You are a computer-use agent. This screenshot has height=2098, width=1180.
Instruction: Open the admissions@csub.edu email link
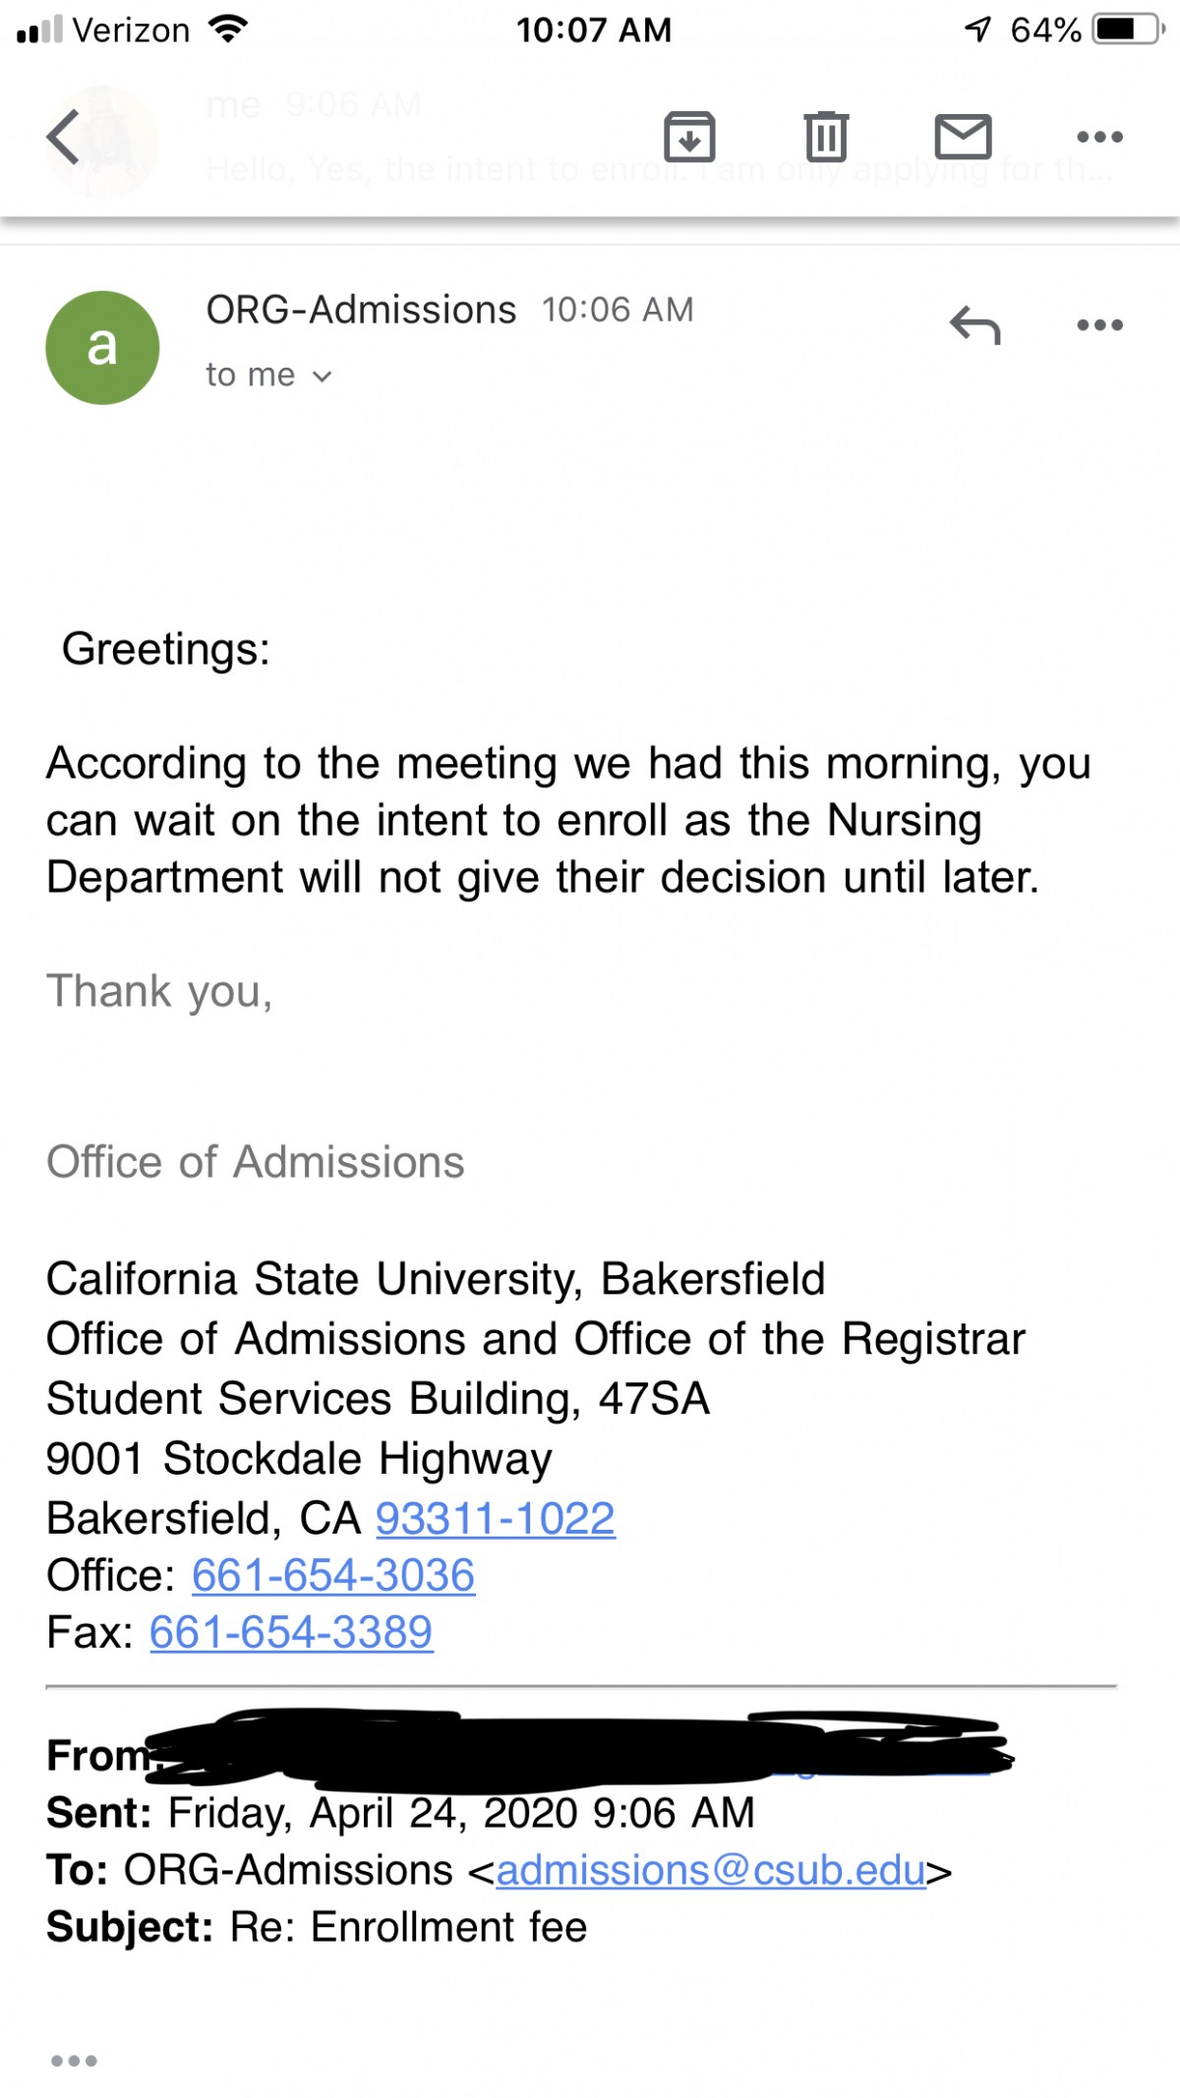click(711, 1870)
